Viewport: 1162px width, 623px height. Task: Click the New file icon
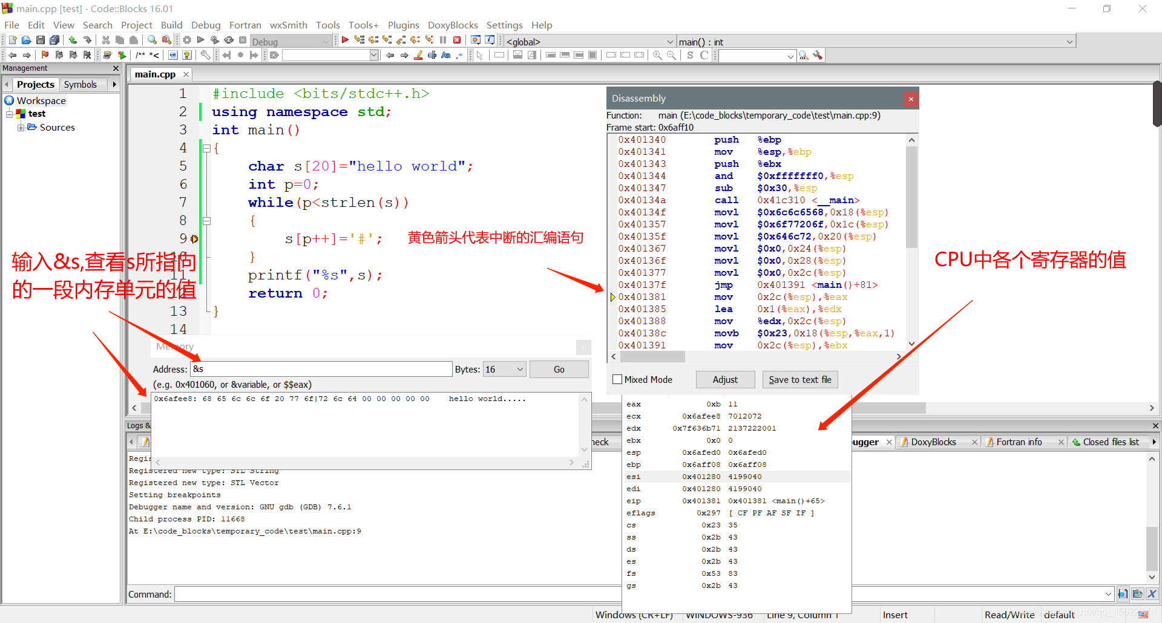[x=12, y=40]
